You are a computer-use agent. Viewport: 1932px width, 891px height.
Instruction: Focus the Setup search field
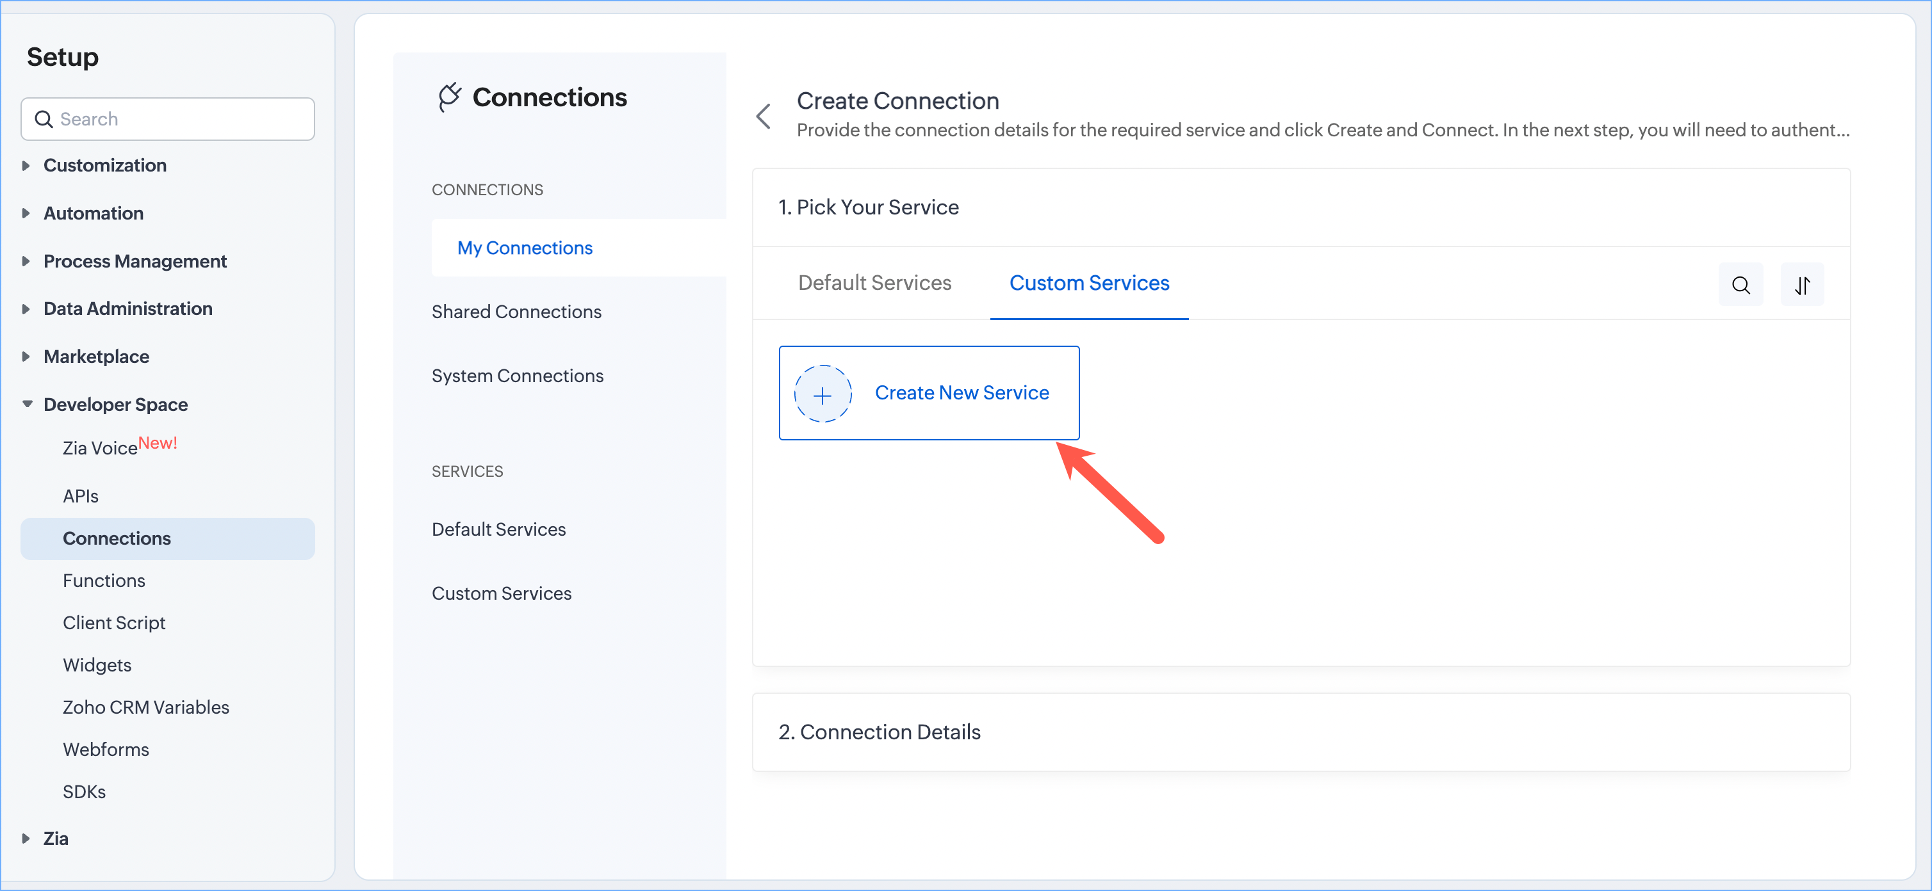tap(180, 119)
